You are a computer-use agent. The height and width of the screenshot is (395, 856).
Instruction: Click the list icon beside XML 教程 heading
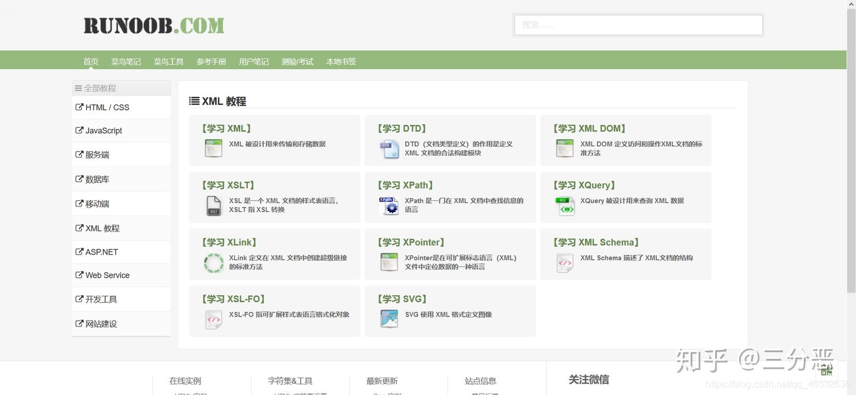194,101
